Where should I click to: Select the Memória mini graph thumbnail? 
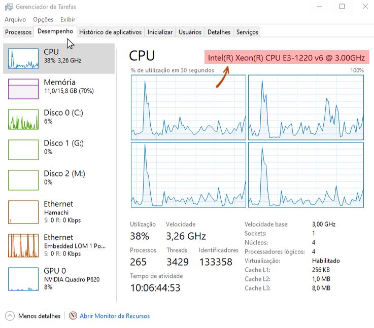[23, 89]
